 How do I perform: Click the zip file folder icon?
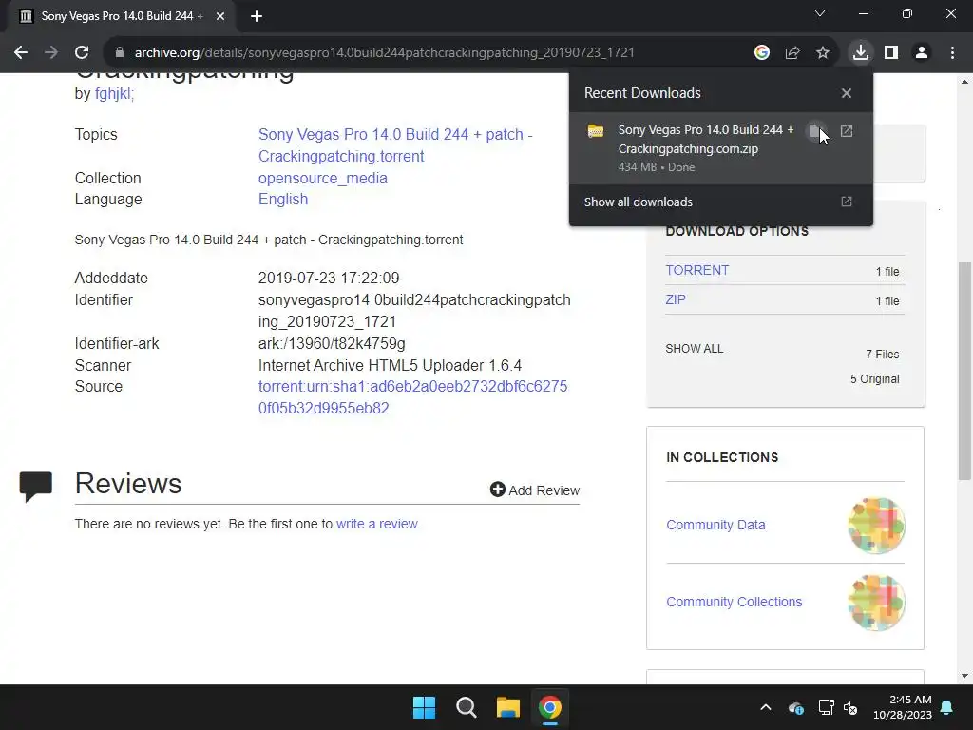point(596,131)
